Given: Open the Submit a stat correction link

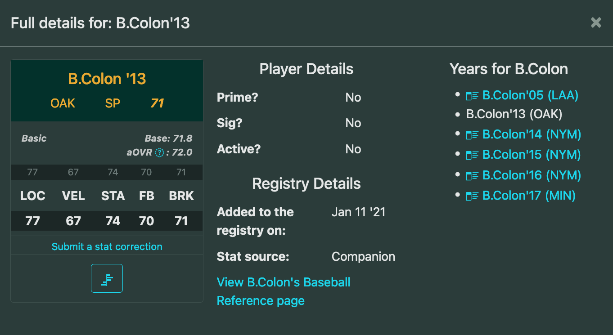Looking at the screenshot, I should tap(107, 246).
